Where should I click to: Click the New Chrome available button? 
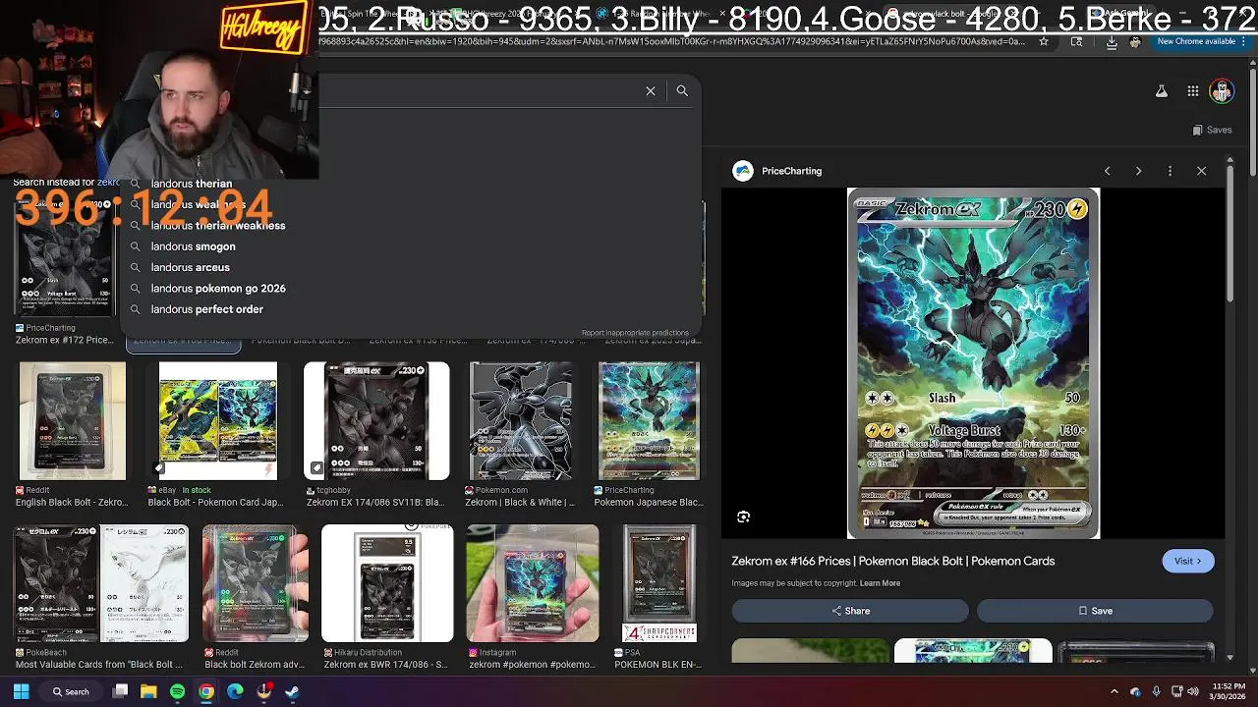1196,41
